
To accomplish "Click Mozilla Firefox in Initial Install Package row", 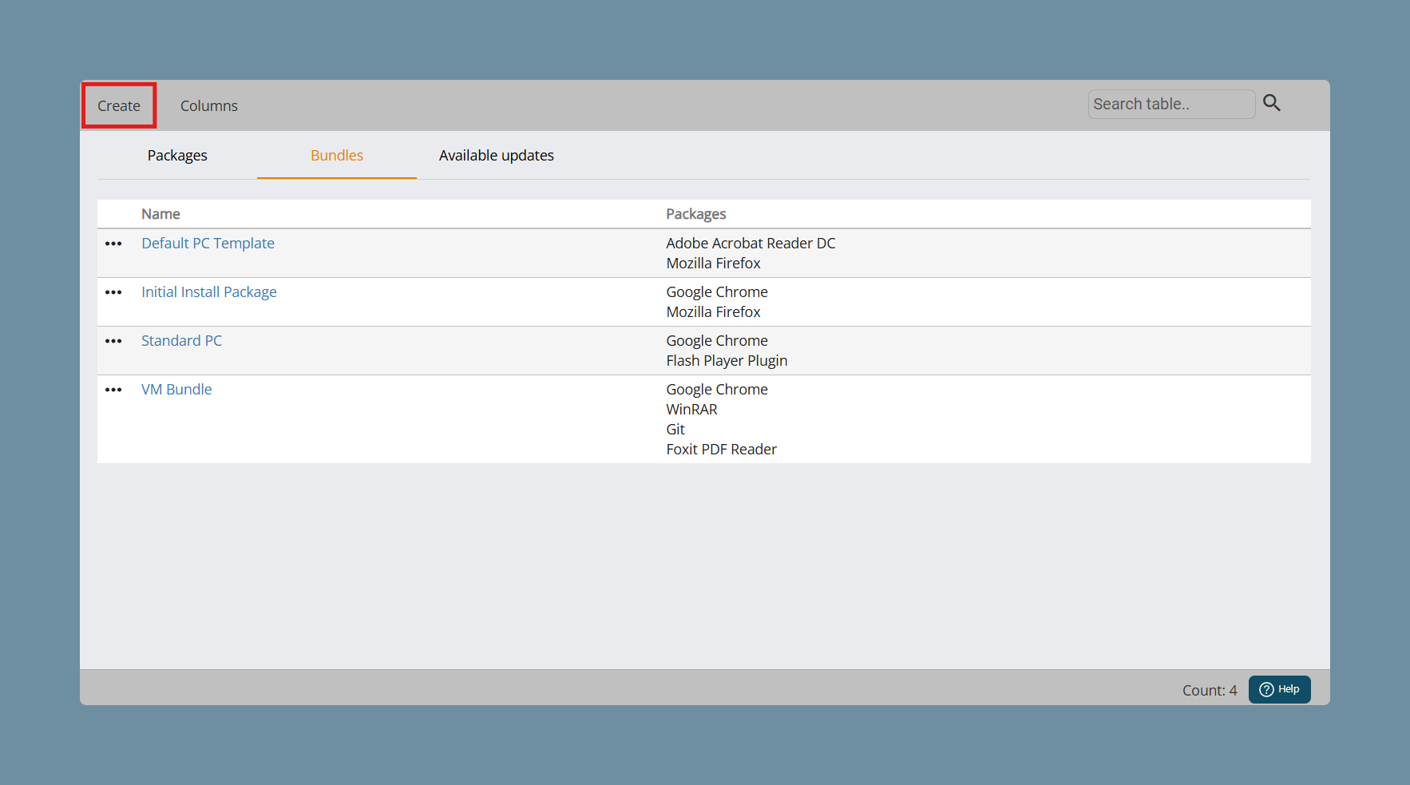I will 713,311.
